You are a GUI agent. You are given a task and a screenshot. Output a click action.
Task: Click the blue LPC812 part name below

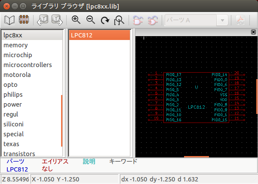[x=17, y=169]
